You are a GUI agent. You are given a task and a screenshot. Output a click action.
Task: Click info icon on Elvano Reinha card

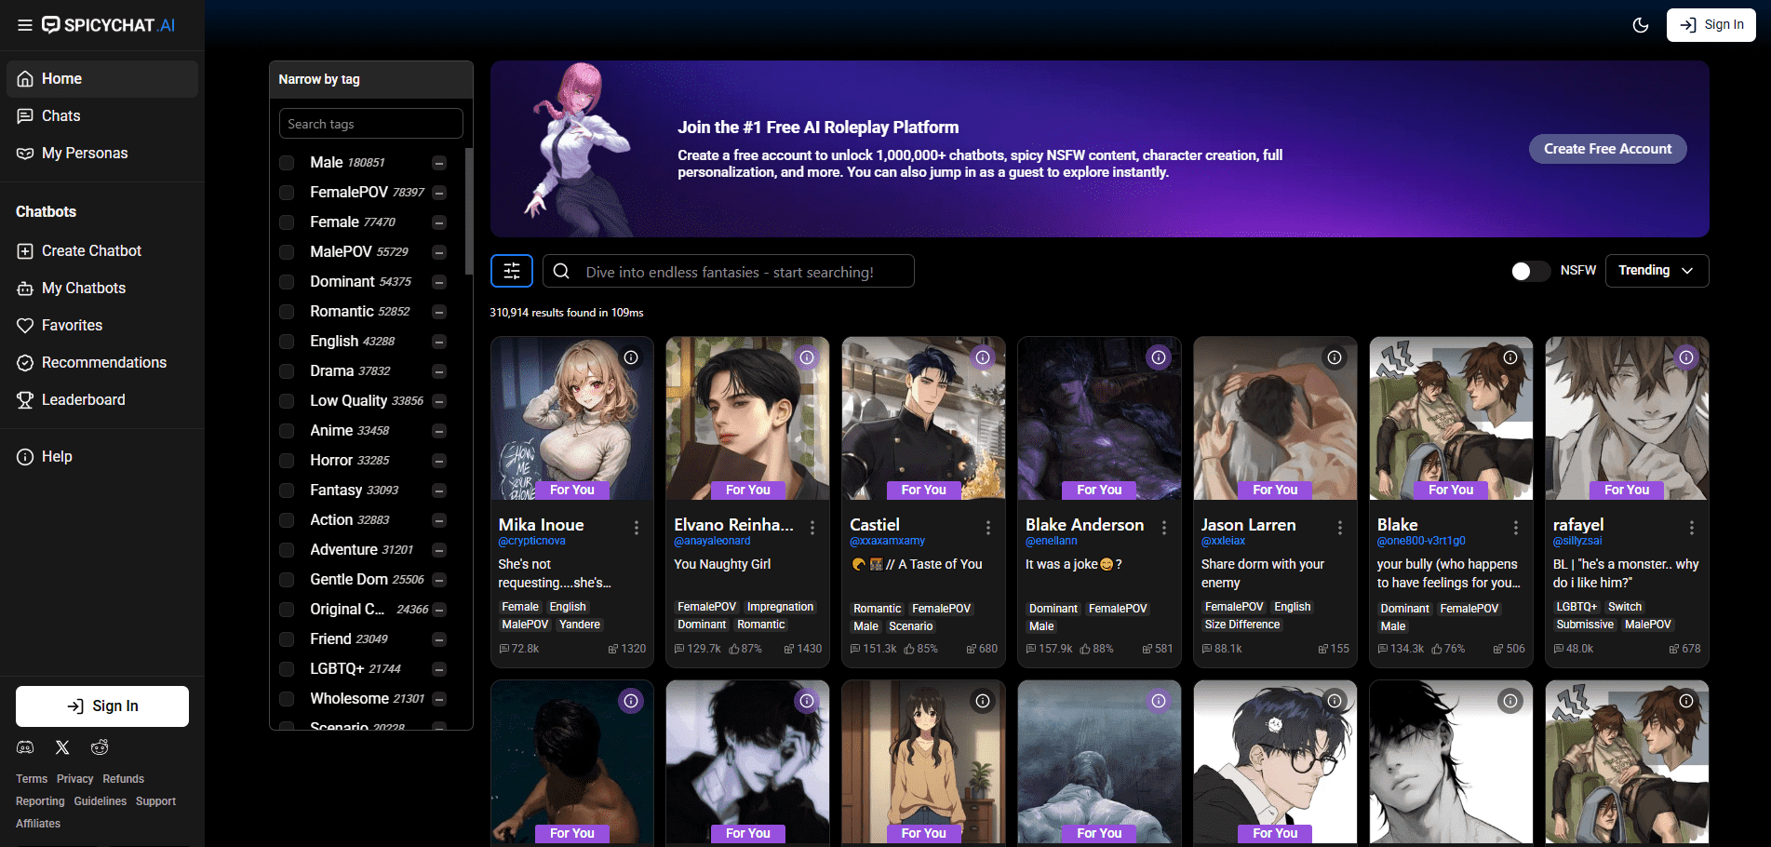807,357
